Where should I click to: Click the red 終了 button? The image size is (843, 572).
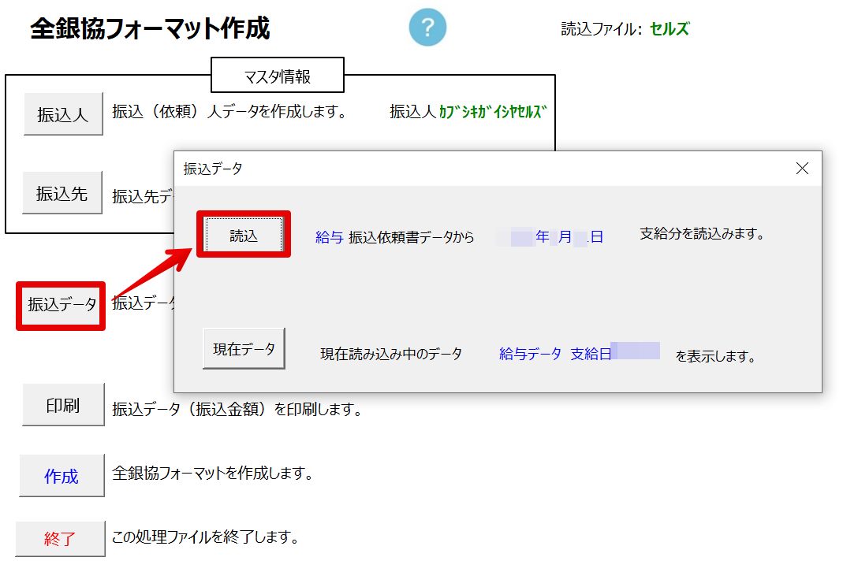(60, 540)
